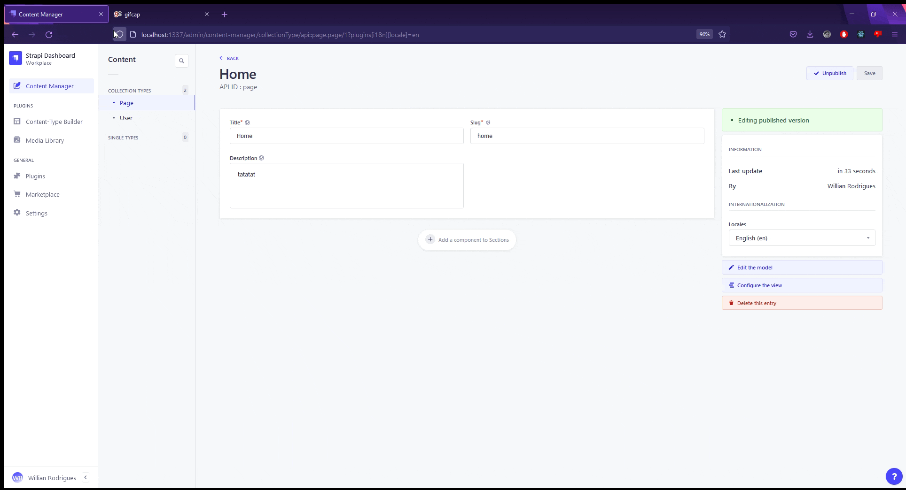Click the profile avatar extension icon
Image resolution: width=906 pixels, height=490 pixels.
[827, 34]
